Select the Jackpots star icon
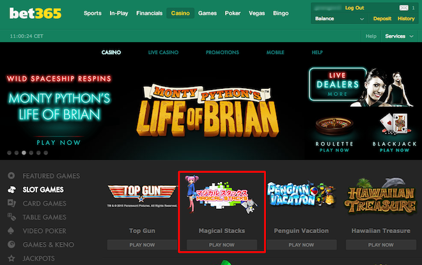 (12, 258)
